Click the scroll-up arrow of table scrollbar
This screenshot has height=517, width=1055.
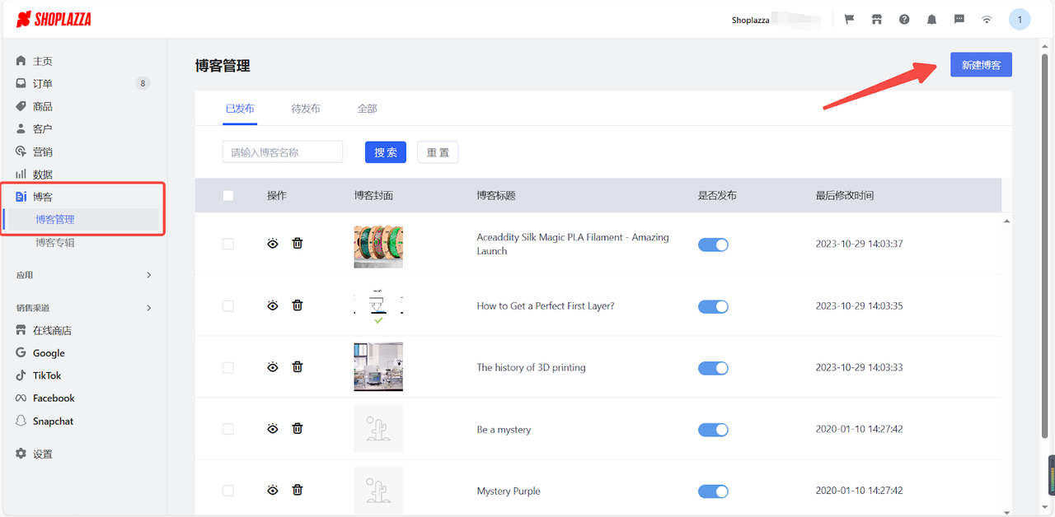1006,221
